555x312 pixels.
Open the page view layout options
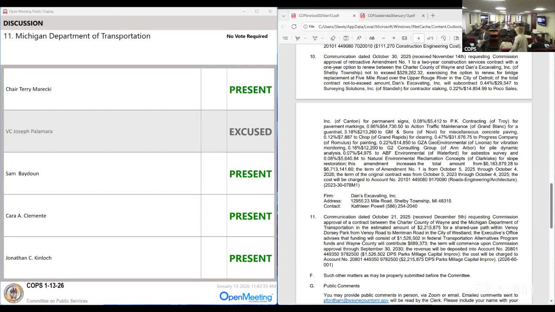456,38
